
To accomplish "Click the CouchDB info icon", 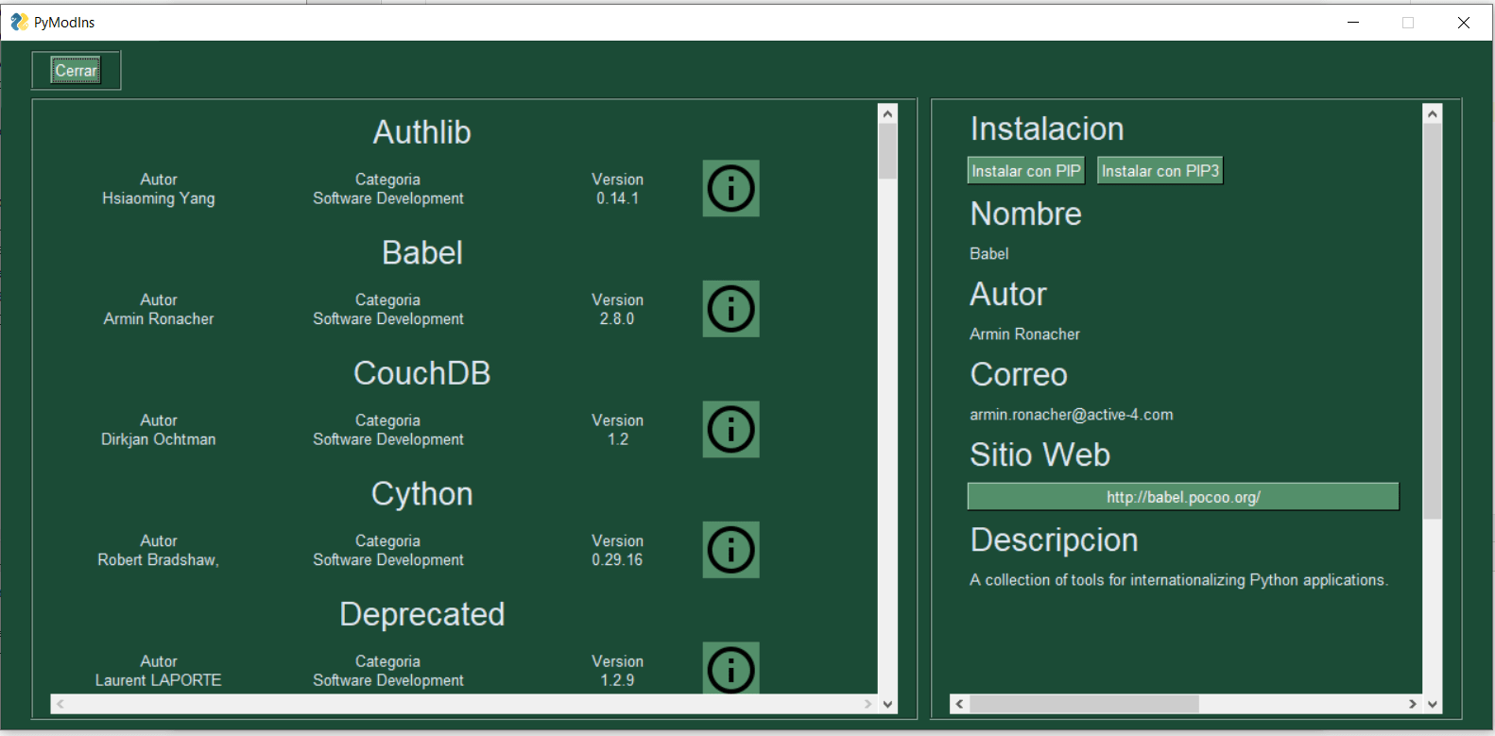I will (x=730, y=429).
